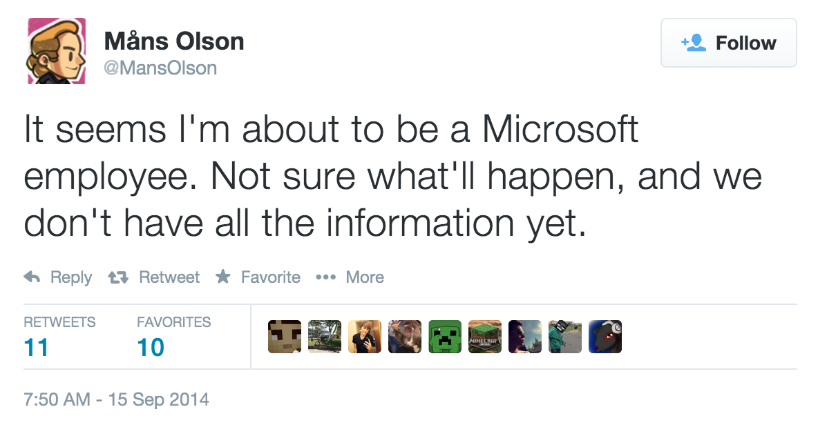Viewport: 818px width, 436px height.
Task: Open the cat photo avatar
Action: tap(405, 337)
